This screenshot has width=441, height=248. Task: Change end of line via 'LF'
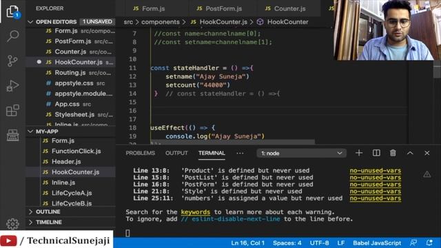click(341, 243)
